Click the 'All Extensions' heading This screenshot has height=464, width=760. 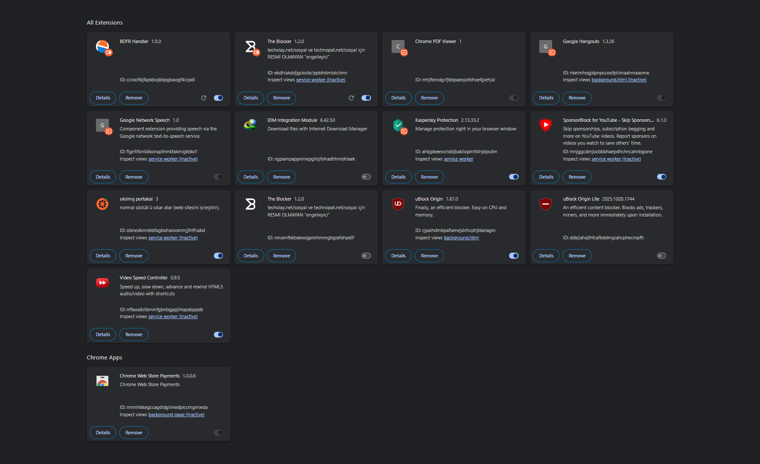pos(105,23)
